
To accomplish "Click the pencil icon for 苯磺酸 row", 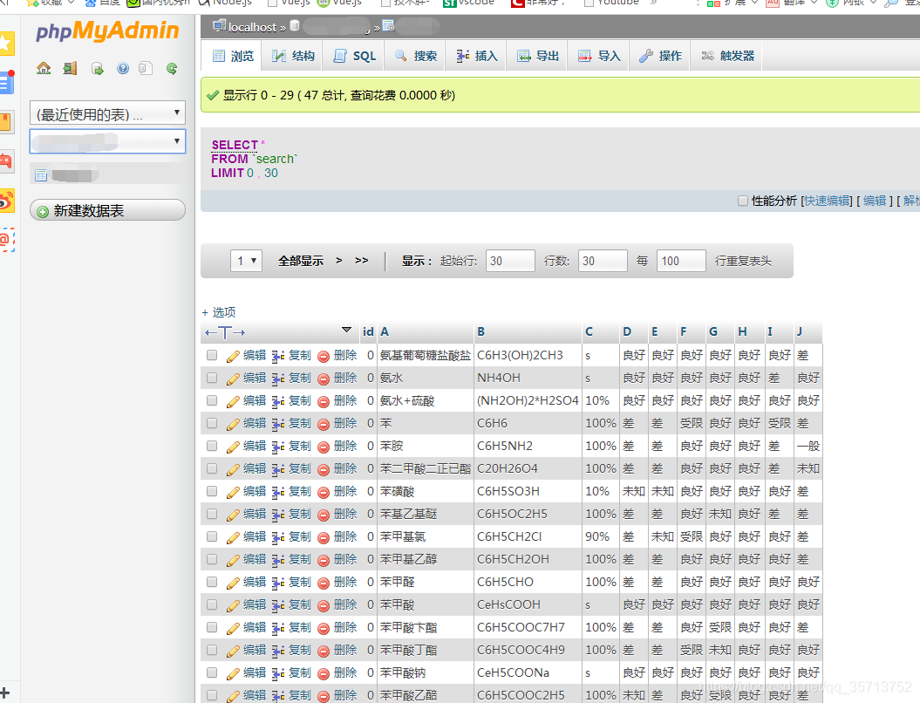I will pos(232,492).
